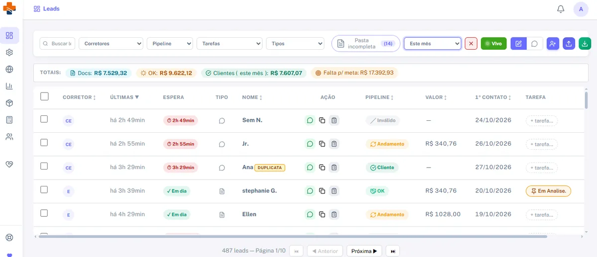Open settings gear in sidebar

(9, 52)
